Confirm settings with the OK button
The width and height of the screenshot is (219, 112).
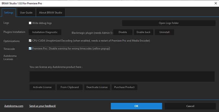[136, 106]
